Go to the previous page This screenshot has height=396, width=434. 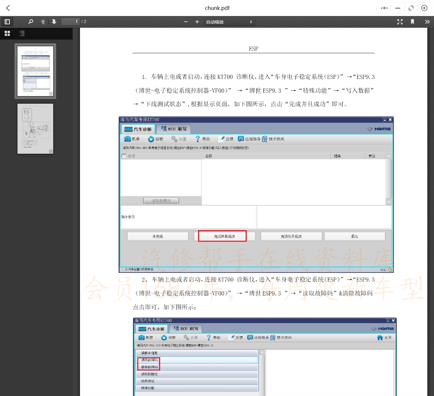[x=43, y=22]
